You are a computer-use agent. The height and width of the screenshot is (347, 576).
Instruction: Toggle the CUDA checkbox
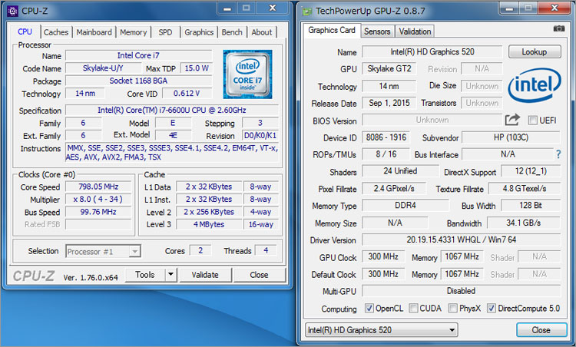click(x=413, y=308)
